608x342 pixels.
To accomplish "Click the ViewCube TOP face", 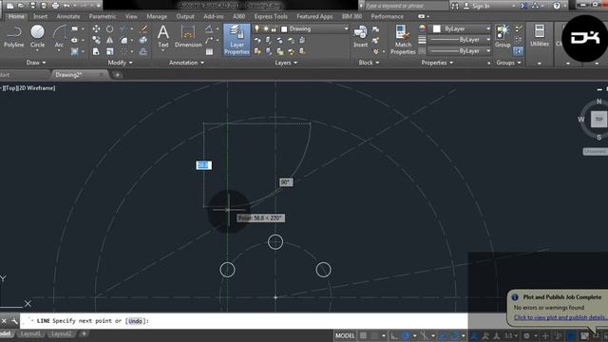I will [598, 119].
